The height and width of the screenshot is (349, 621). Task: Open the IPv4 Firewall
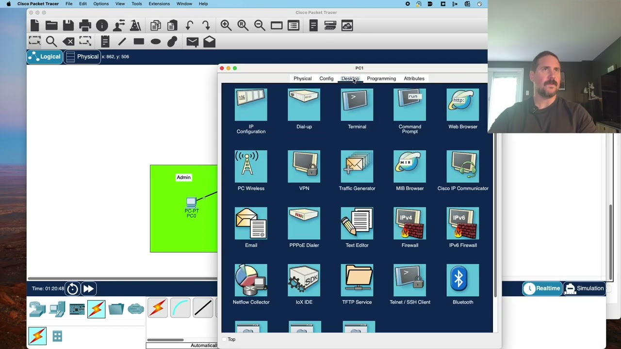pyautogui.click(x=410, y=223)
